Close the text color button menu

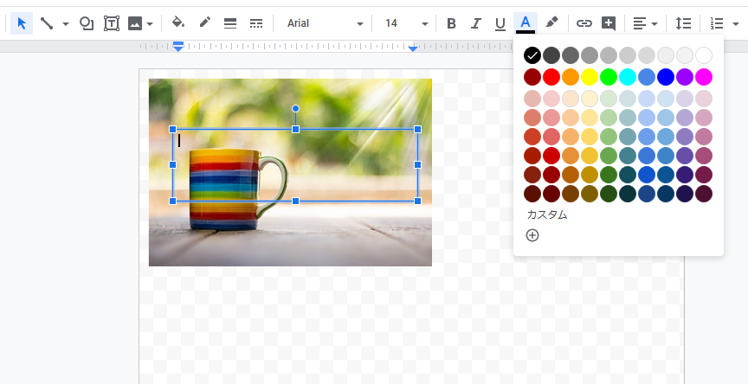tap(526, 23)
